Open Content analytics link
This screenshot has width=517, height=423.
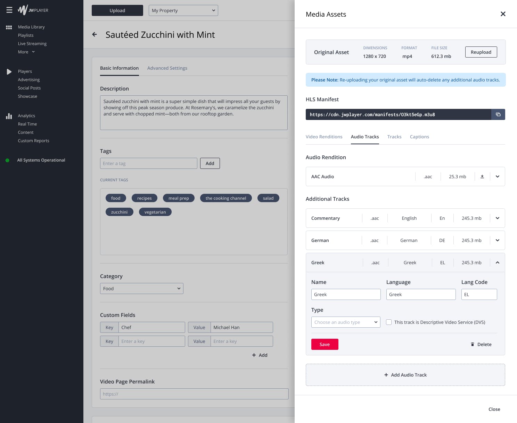point(26,132)
